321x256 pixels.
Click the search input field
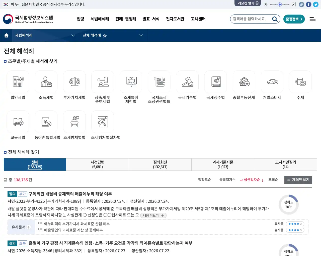(x=251, y=19)
